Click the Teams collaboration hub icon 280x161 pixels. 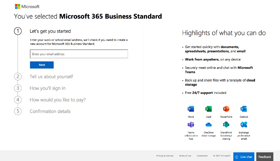[x=191, y=124]
